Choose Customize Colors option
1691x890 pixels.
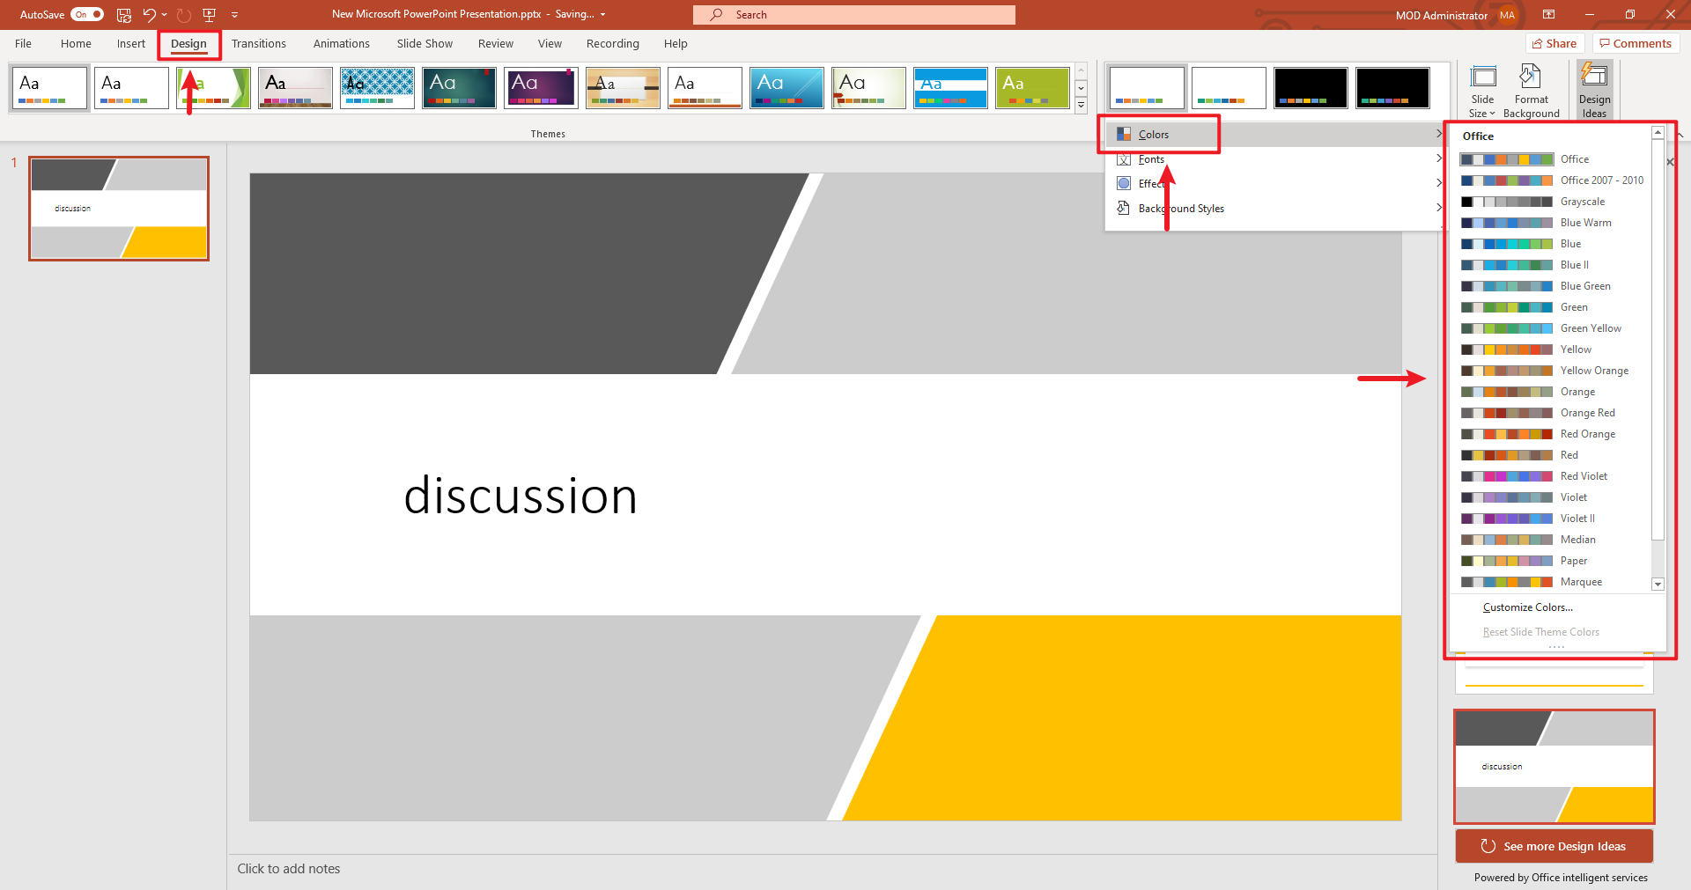pos(1527,607)
